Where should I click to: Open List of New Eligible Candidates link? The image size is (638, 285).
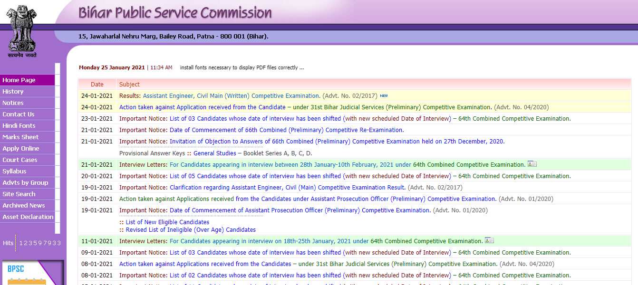(x=167, y=222)
